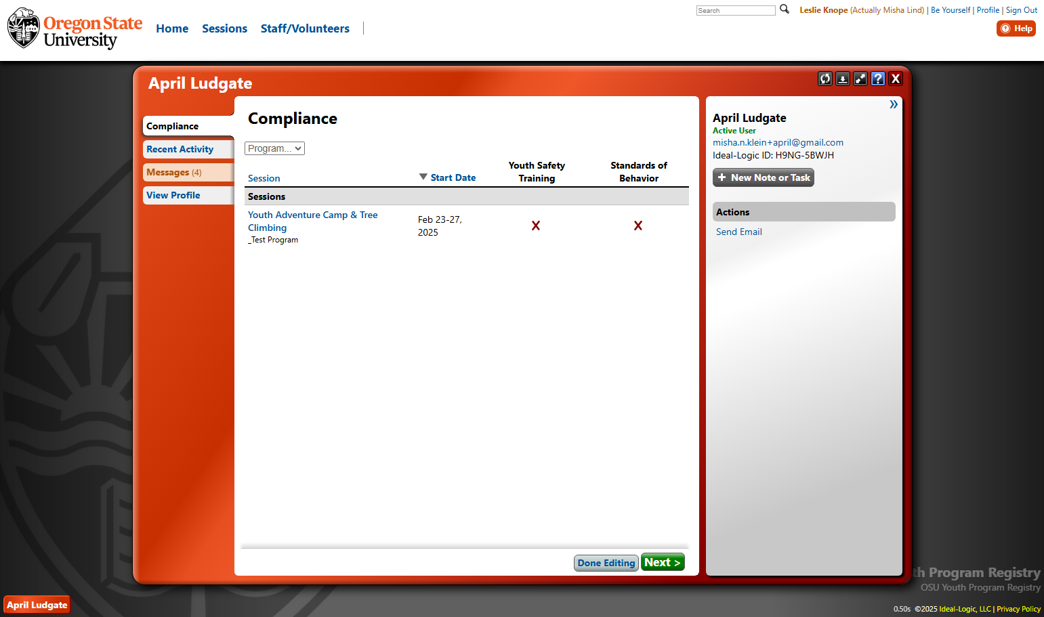This screenshot has width=1044, height=617.
Task: Click Done Editing button
Action: [x=606, y=563]
